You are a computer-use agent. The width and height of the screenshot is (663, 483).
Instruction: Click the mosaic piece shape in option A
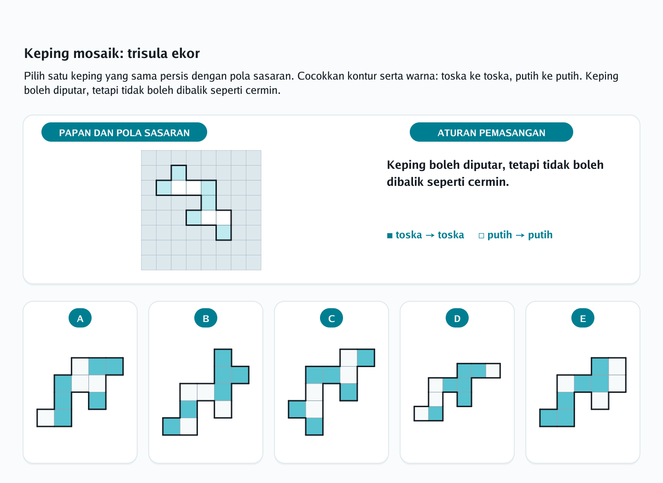80,392
